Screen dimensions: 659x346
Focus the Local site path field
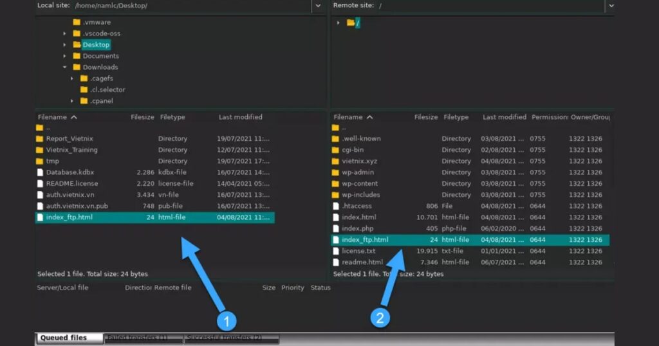click(192, 6)
